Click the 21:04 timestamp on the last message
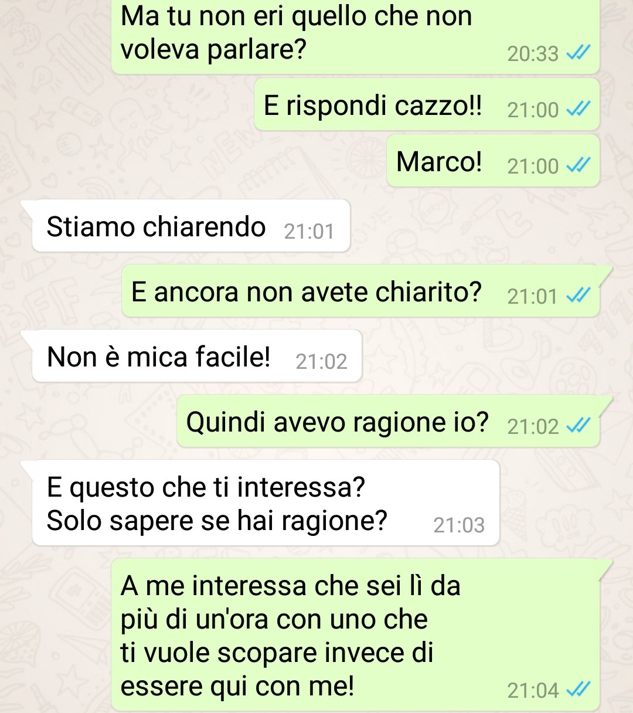This screenshot has width=633, height=713. (533, 690)
